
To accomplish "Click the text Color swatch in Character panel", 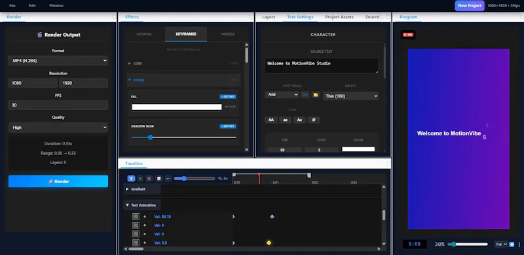I will click(358, 150).
